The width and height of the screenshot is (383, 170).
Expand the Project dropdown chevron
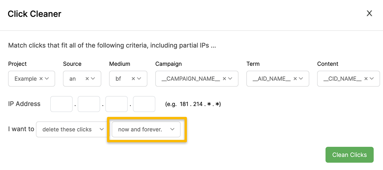[47, 79]
